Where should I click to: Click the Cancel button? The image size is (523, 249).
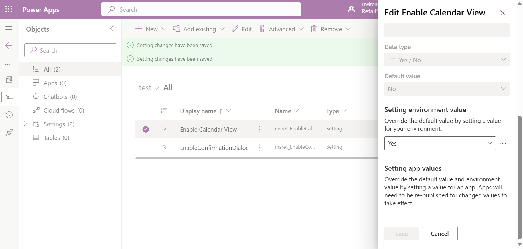pyautogui.click(x=439, y=234)
